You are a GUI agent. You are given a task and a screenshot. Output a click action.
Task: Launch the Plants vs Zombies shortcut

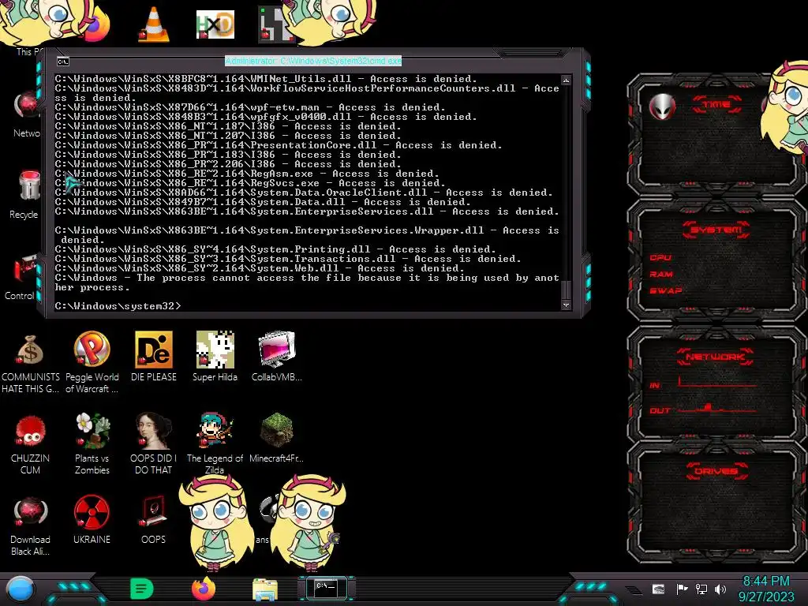[92, 444]
